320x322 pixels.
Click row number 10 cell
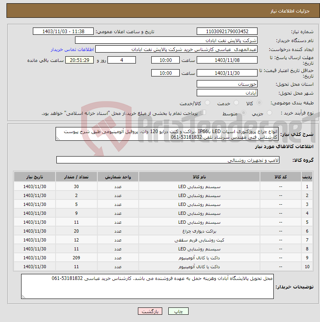point(307,267)
